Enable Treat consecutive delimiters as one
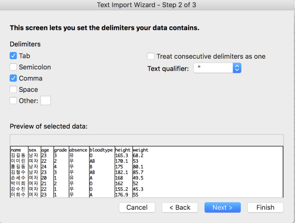 (x=151, y=56)
